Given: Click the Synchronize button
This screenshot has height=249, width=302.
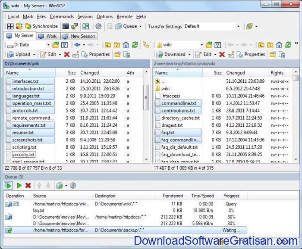Looking at the screenshot, I should (41, 26).
